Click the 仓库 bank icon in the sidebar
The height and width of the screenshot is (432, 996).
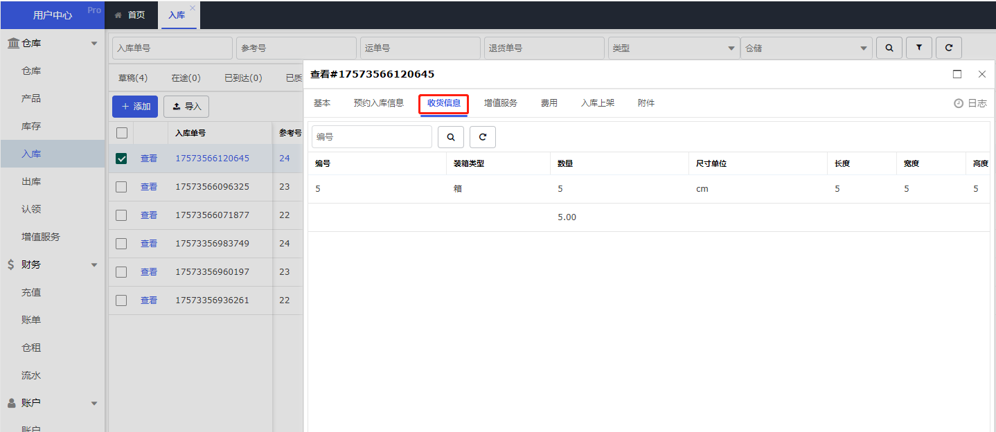(x=13, y=43)
